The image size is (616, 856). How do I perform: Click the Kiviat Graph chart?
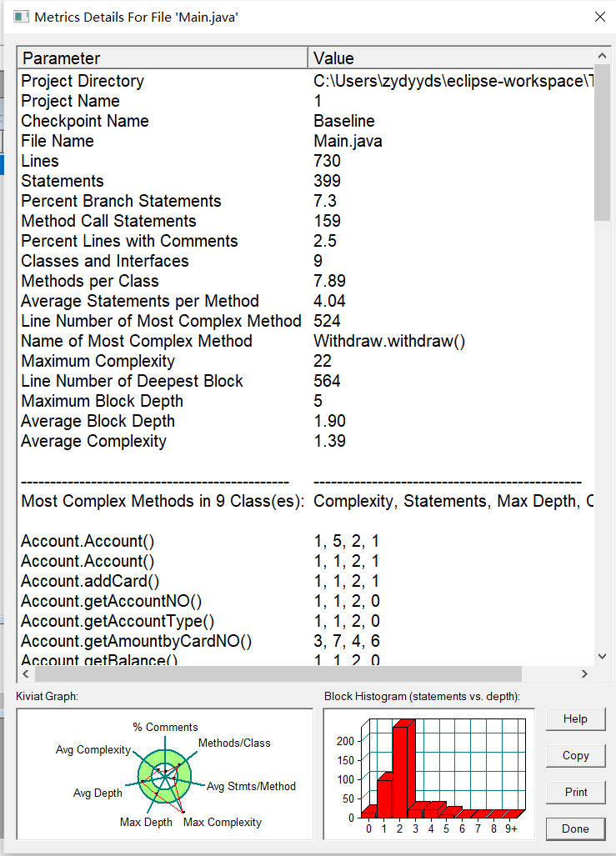165,774
